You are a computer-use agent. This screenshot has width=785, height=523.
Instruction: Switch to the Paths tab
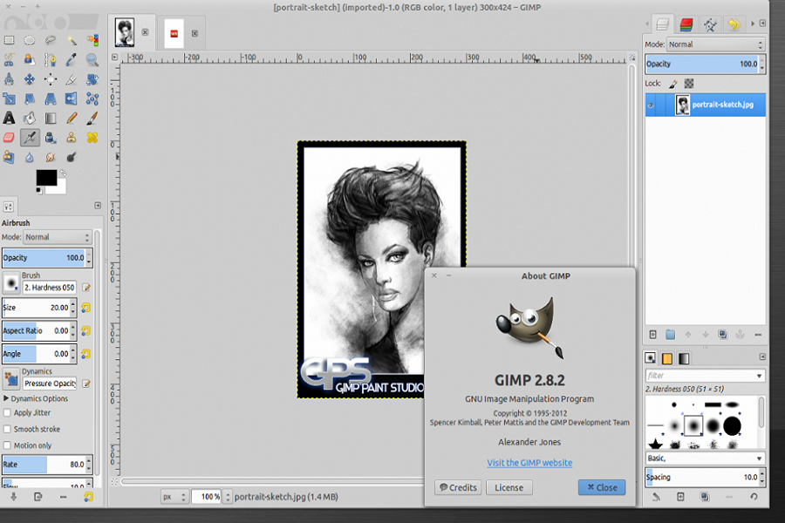pyautogui.click(x=710, y=24)
